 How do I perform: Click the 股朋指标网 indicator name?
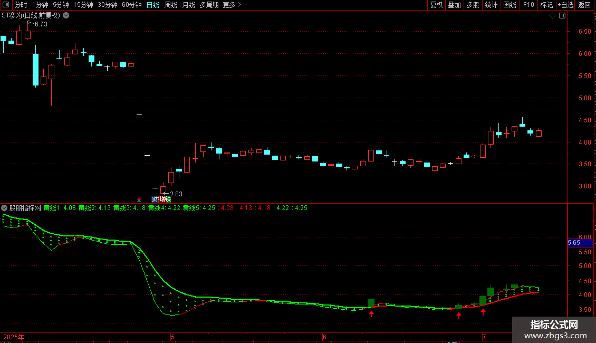(25, 208)
